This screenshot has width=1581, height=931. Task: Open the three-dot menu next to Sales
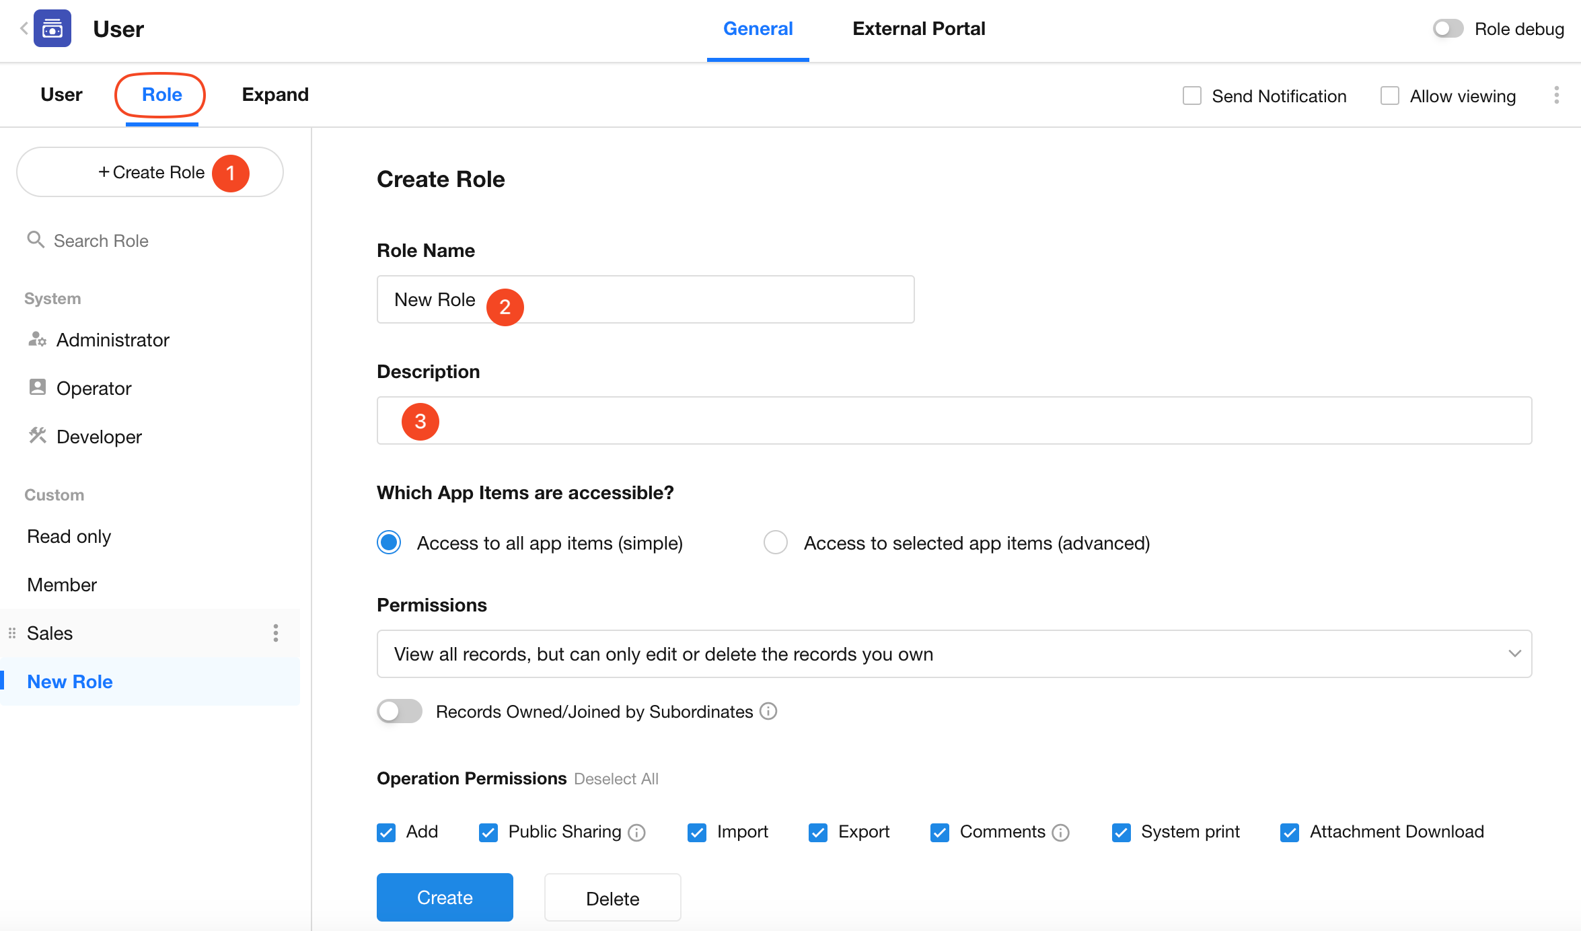pos(276,633)
